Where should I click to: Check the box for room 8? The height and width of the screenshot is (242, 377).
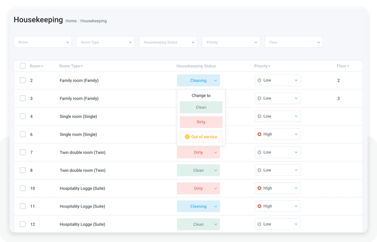22,170
